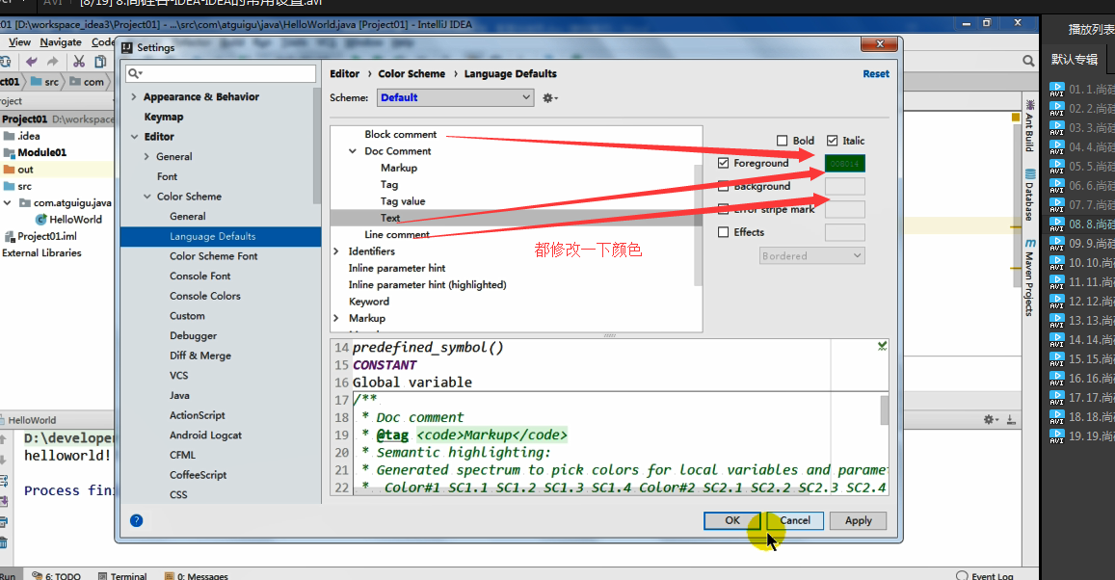Expand Appearance & Behavior settings
This screenshot has height=580, width=1115.
point(134,96)
